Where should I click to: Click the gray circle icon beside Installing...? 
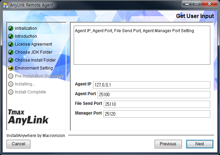coord(11,84)
